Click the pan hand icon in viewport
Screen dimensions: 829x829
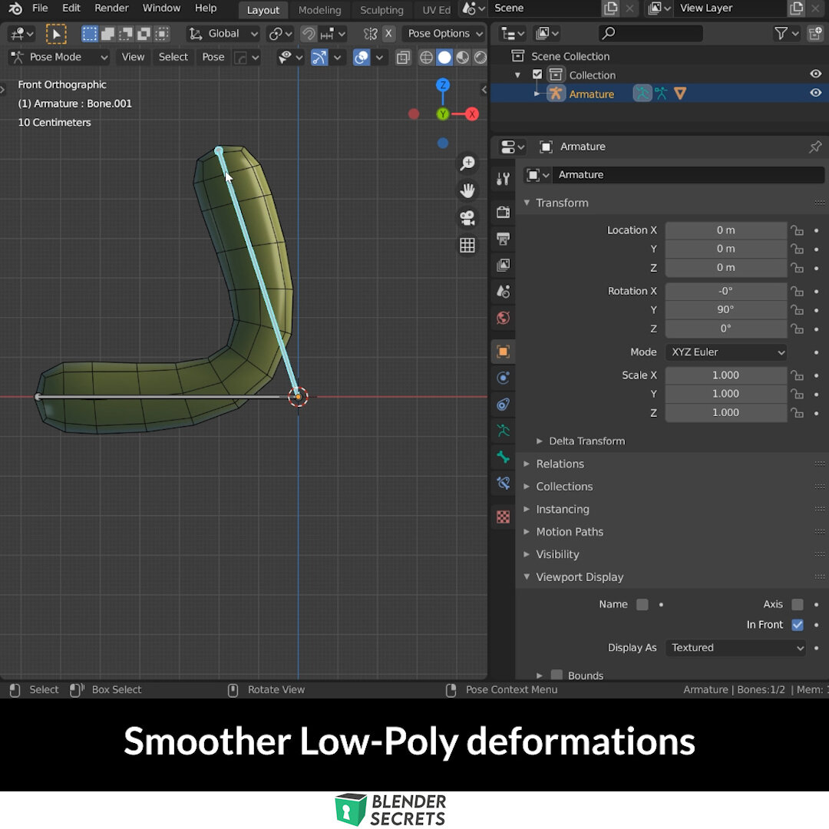click(x=467, y=190)
